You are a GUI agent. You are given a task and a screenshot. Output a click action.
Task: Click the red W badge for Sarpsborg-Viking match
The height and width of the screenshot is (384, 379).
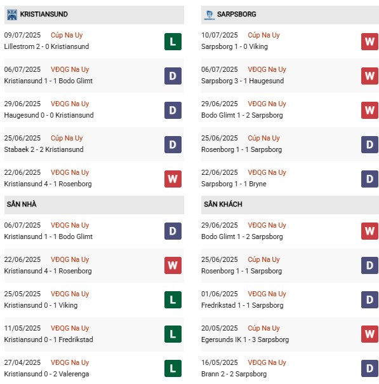[x=369, y=41]
